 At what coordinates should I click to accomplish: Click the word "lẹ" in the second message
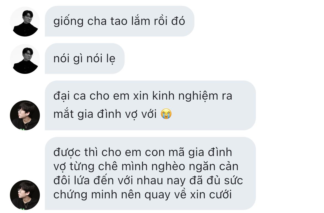click(x=111, y=59)
